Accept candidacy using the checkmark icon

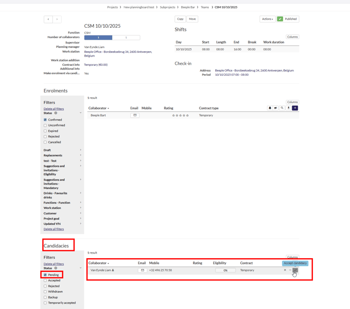295,270
